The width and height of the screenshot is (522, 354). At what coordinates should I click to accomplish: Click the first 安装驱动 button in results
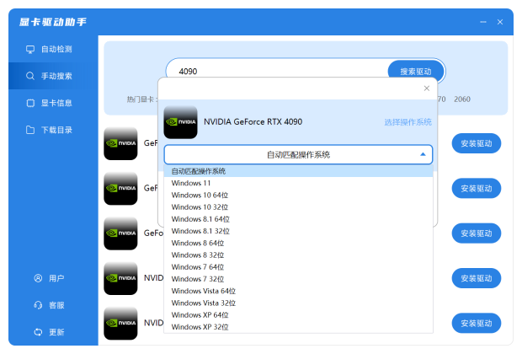pyautogui.click(x=476, y=143)
